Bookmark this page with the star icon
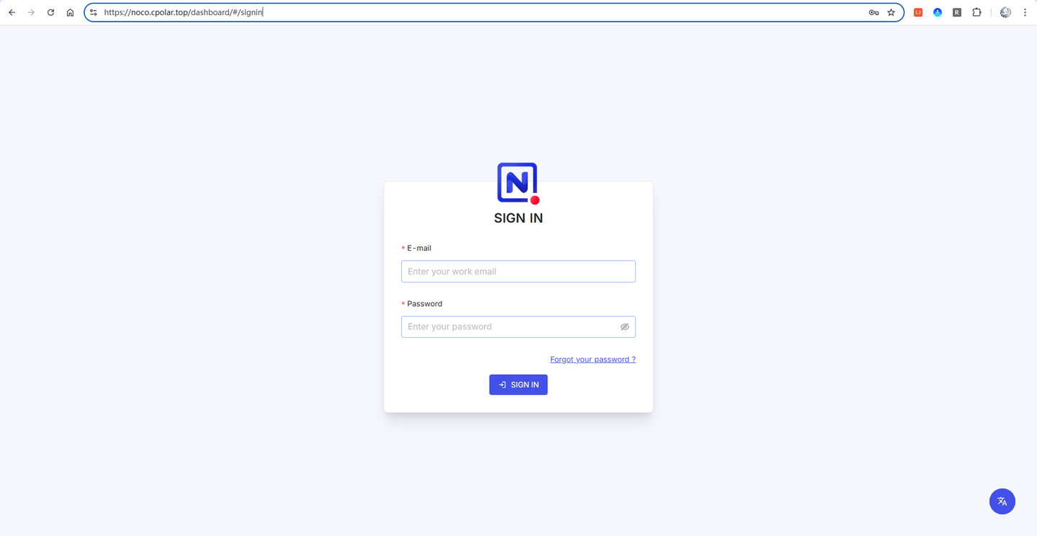Screen dimensions: 1037x536 891,12
